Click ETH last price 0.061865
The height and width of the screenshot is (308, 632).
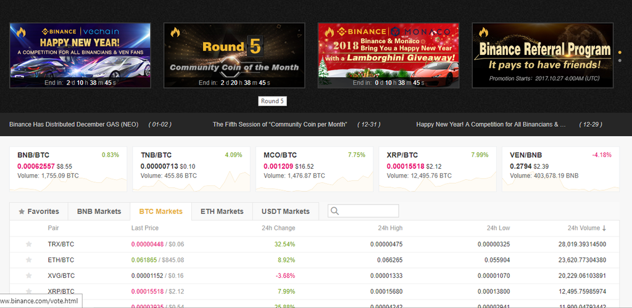[x=144, y=260]
